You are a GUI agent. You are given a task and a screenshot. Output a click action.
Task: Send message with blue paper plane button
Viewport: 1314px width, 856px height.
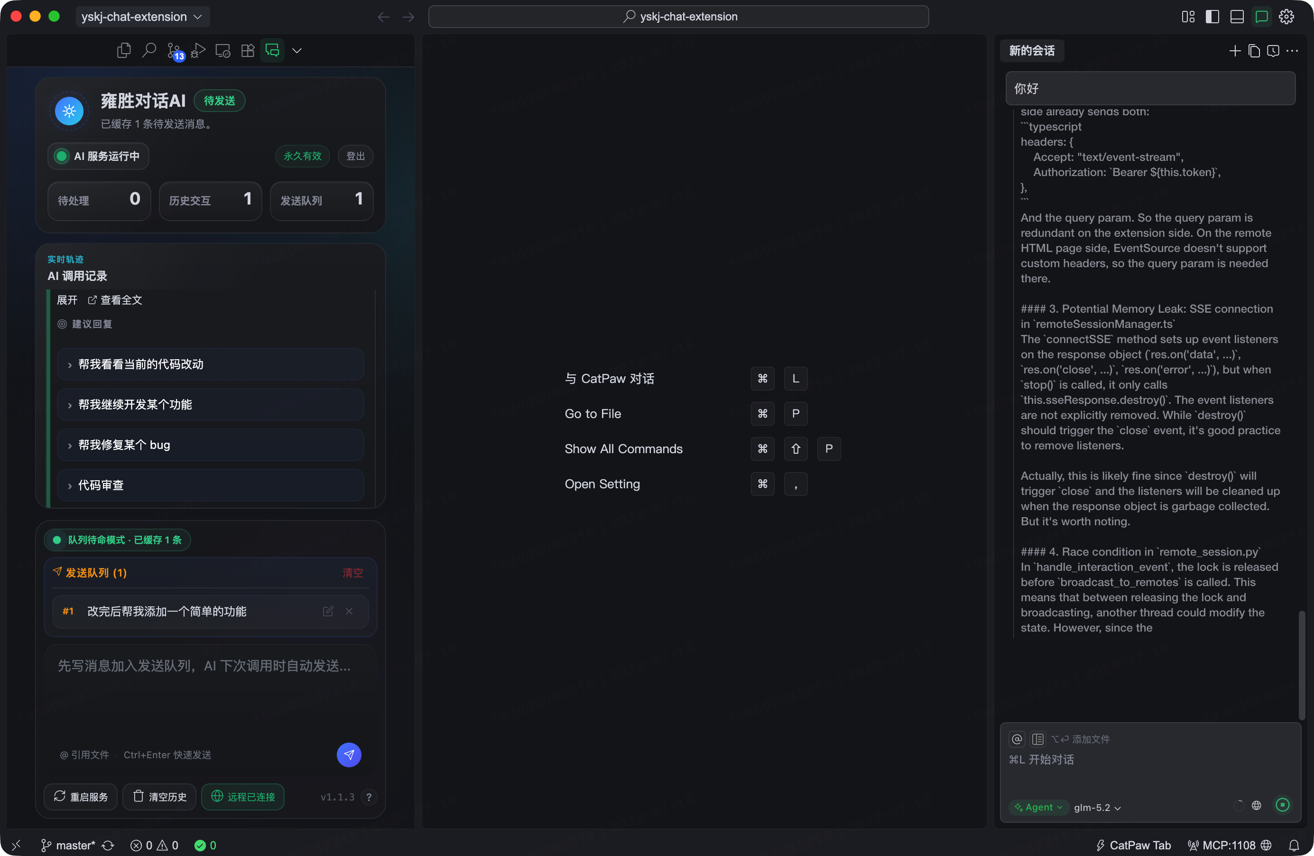point(349,755)
